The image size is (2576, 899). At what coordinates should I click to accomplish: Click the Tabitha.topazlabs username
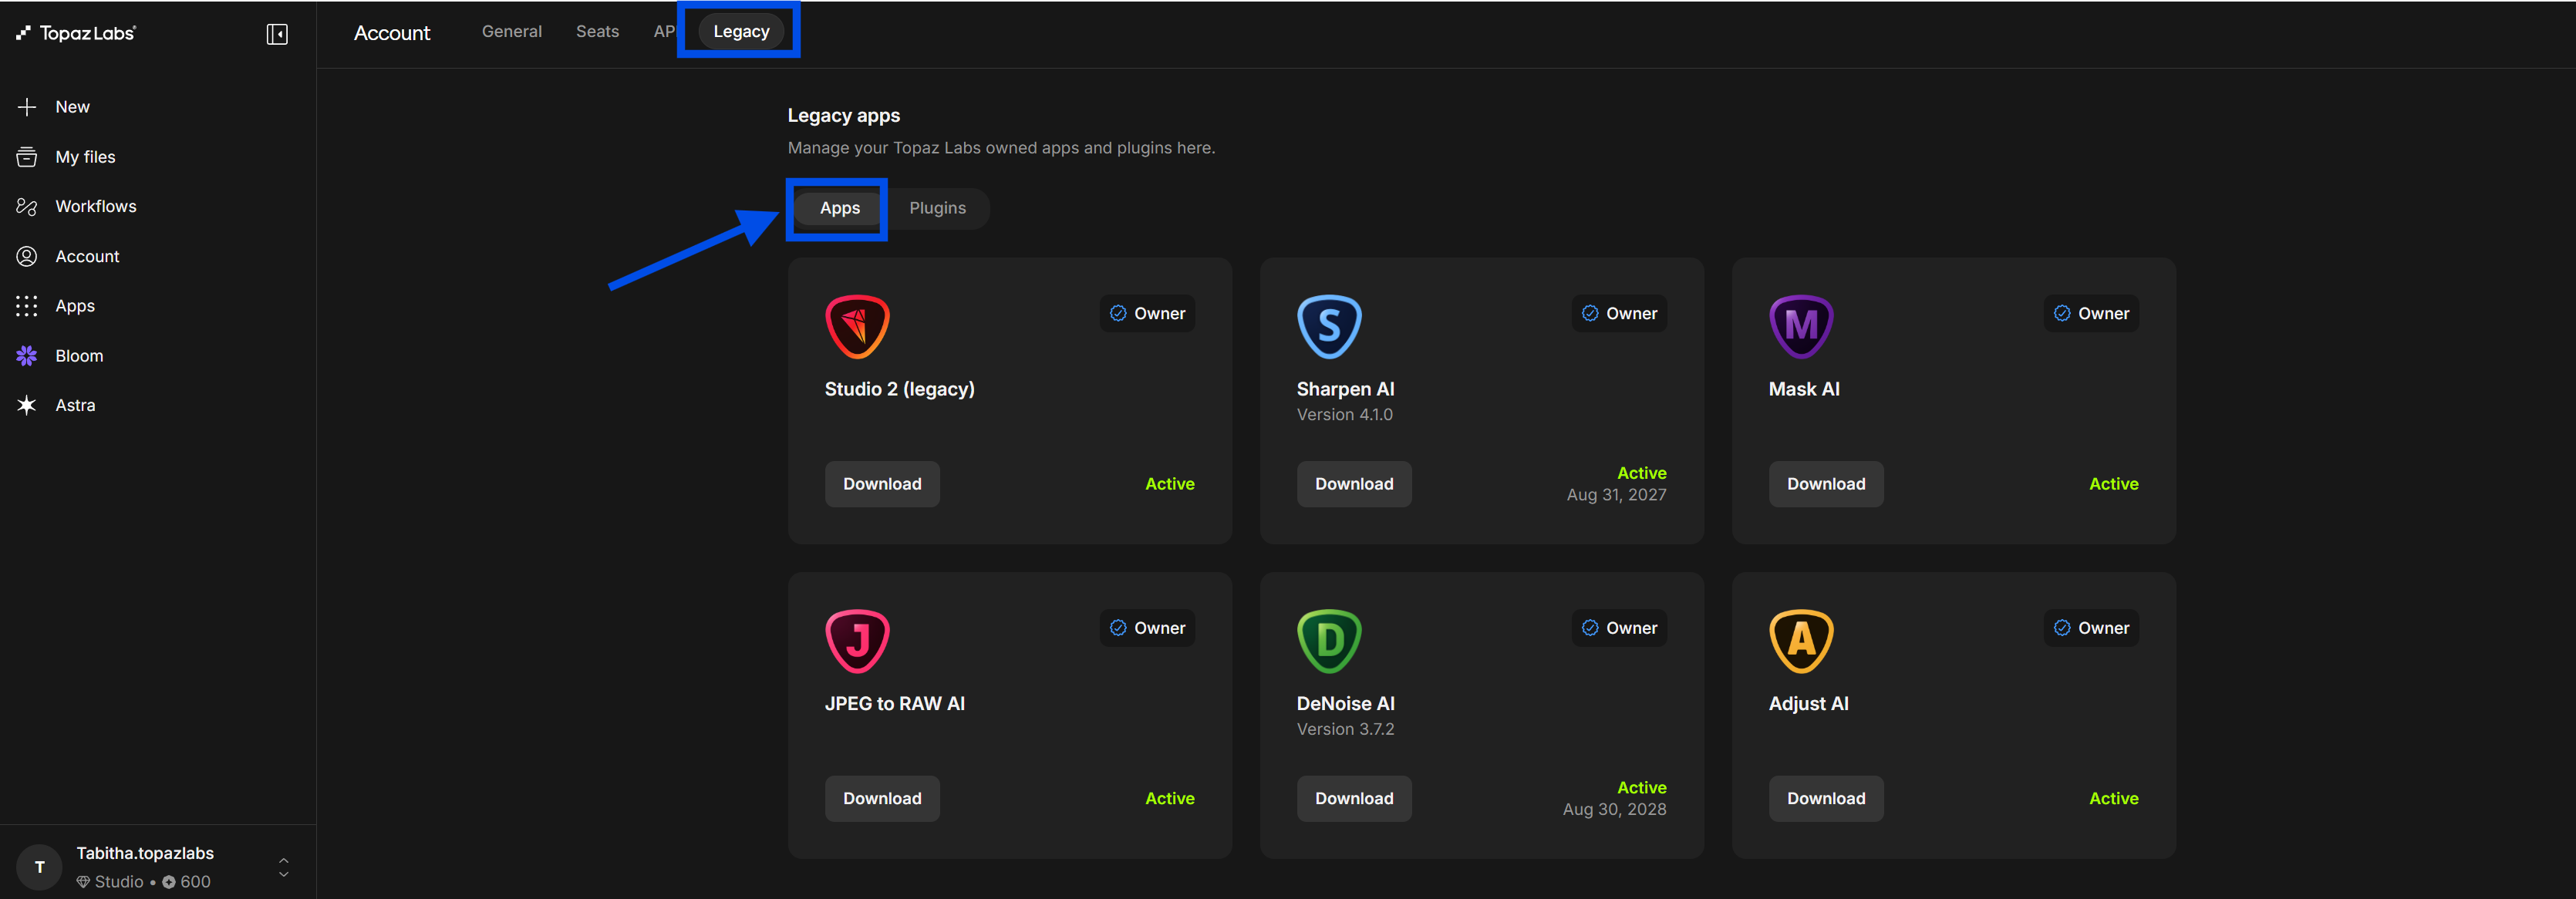pyautogui.click(x=145, y=853)
